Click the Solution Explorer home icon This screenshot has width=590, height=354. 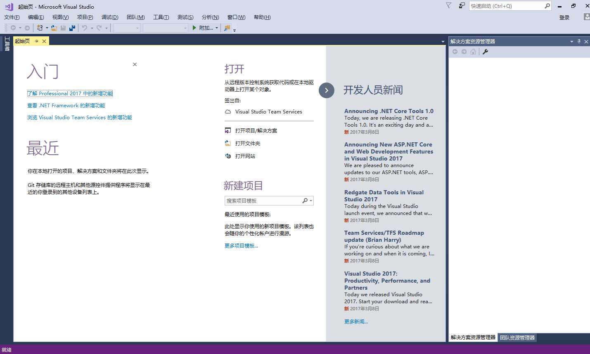point(473,52)
